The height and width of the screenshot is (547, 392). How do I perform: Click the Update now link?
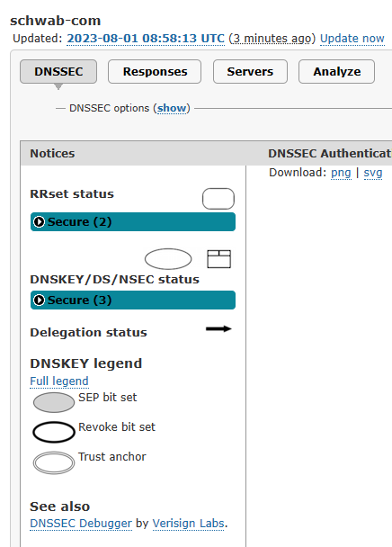(352, 39)
